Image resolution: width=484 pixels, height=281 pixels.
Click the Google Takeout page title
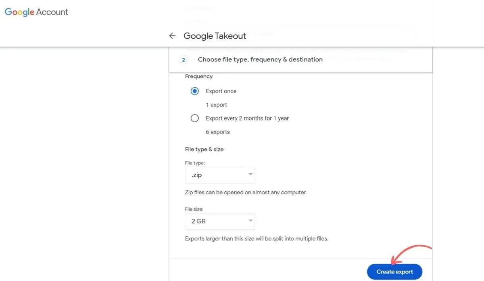pos(215,36)
